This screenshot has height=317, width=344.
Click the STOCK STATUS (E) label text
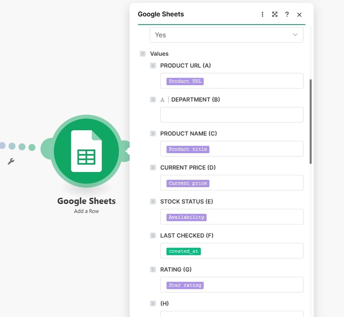(187, 202)
